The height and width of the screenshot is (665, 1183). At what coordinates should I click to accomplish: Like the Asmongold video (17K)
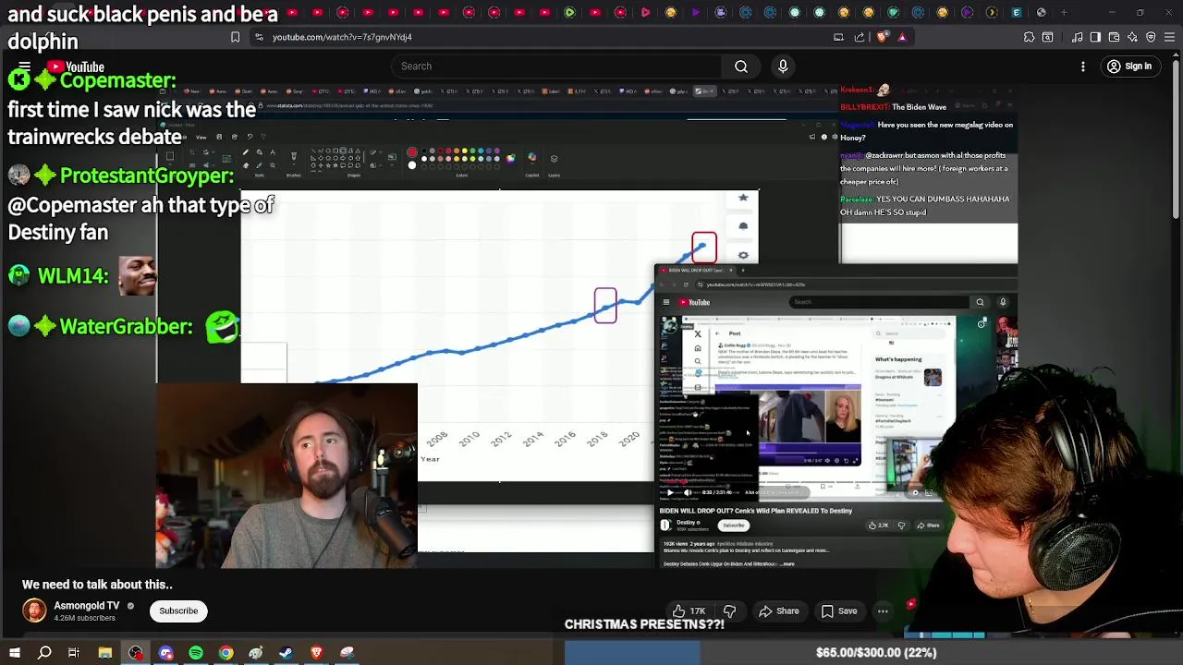[x=689, y=611]
